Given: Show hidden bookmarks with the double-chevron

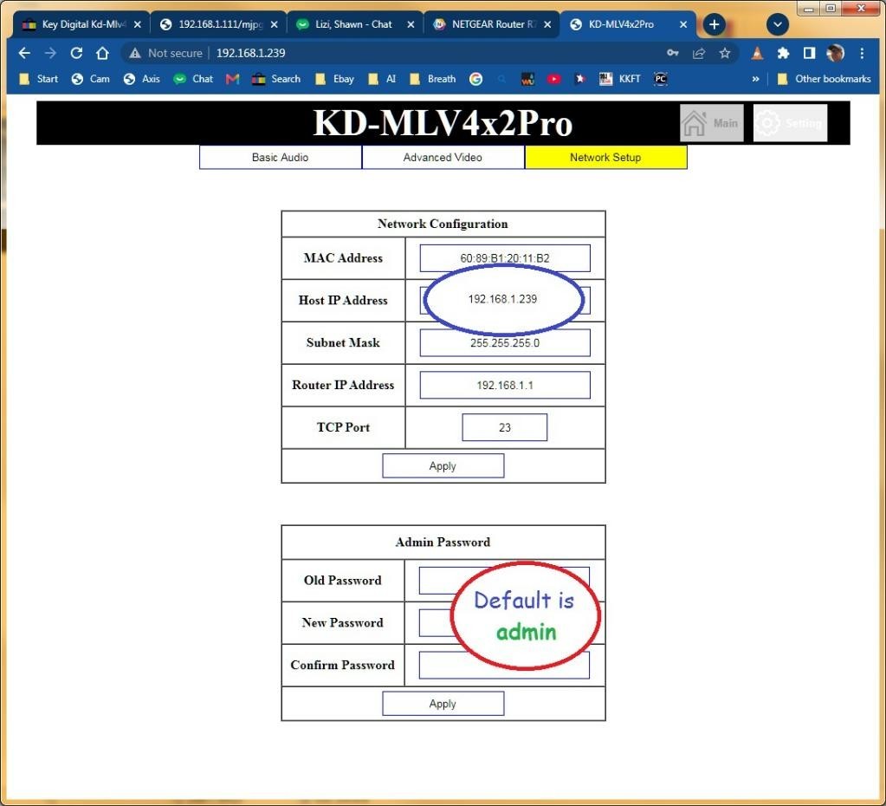Looking at the screenshot, I should tap(755, 79).
